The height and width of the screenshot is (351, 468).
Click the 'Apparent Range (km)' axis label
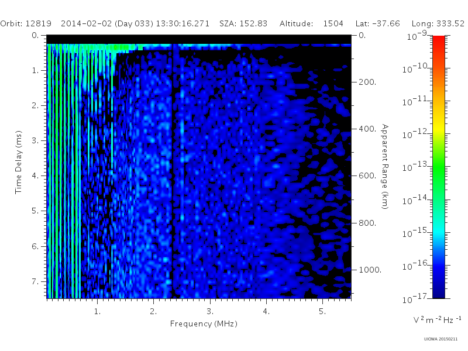[x=385, y=167]
